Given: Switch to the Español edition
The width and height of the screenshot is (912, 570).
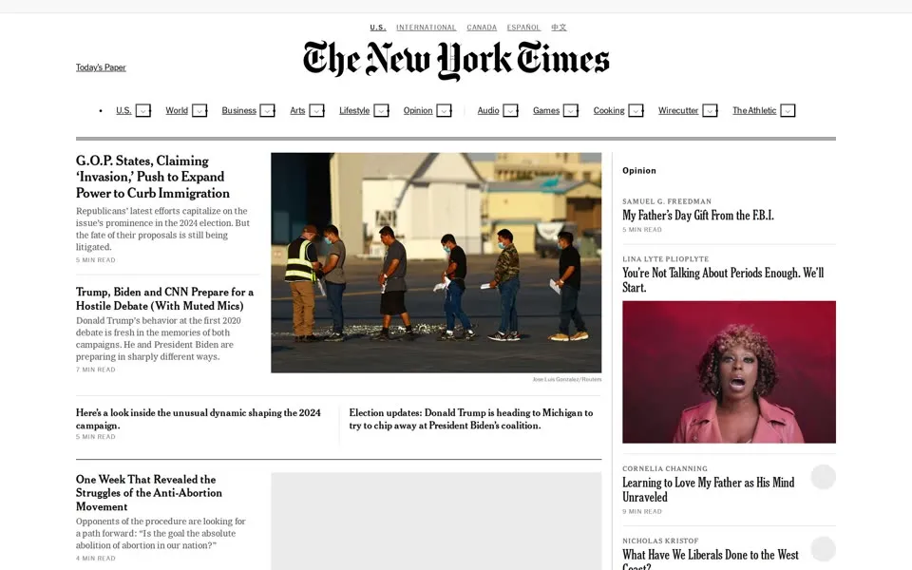Looking at the screenshot, I should tap(523, 28).
